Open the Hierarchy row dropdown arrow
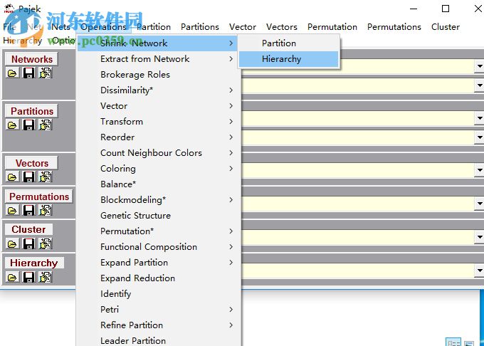 (479, 271)
